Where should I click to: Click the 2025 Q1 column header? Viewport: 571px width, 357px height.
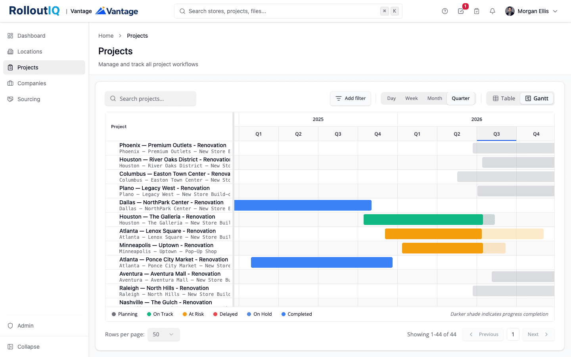259,134
